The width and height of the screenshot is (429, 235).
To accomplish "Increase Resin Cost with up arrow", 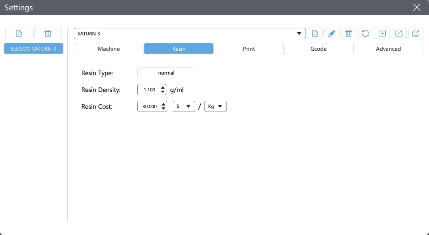I will pyautogui.click(x=163, y=104).
